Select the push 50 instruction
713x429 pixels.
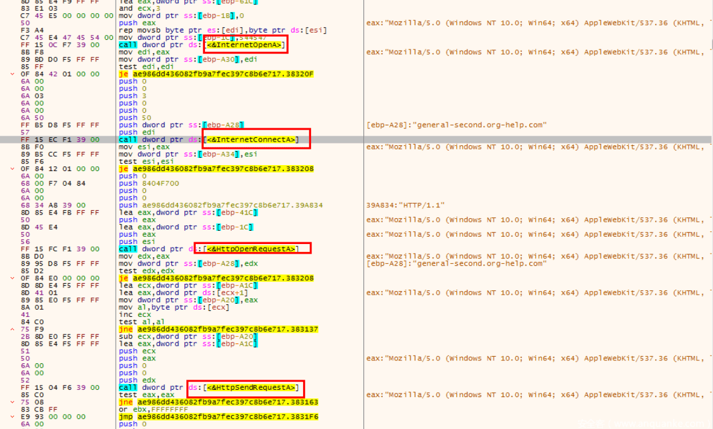[x=135, y=117]
